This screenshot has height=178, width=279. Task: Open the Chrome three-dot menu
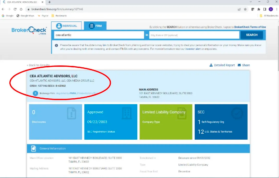(276, 9)
